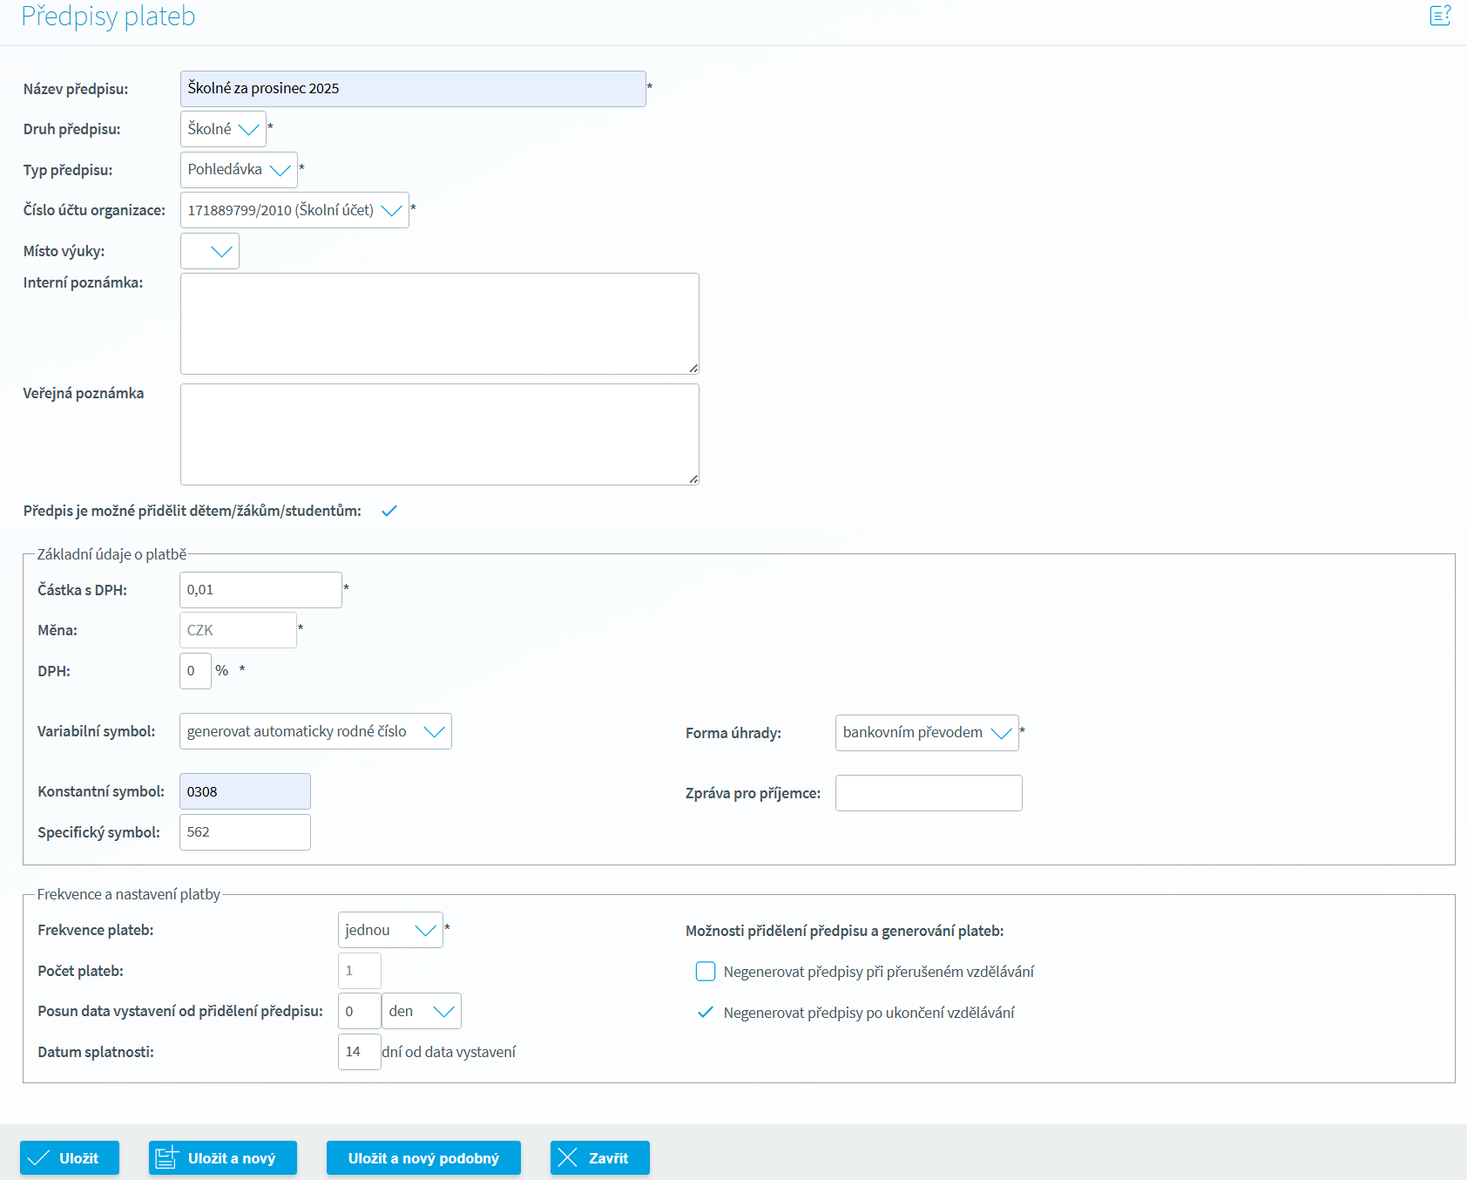Viewport: 1467px width, 1180px height.
Task: Click the Částka s DPH field
Action: pos(260,590)
